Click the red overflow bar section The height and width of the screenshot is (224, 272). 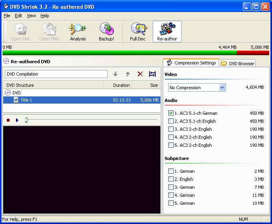[x=253, y=53]
